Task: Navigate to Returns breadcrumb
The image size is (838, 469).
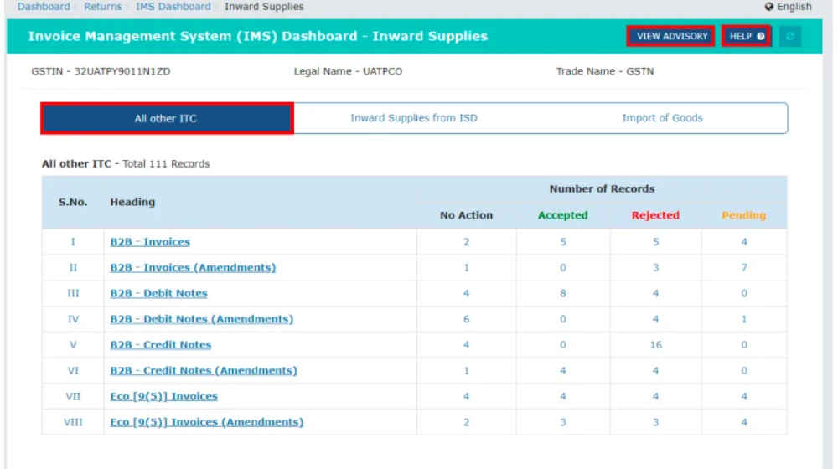Action: pyautogui.click(x=102, y=7)
